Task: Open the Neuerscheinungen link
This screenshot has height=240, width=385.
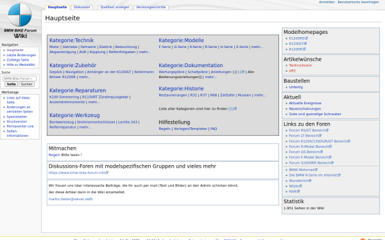Action: (305, 109)
